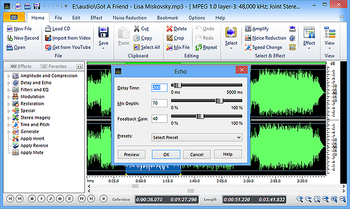The height and width of the screenshot is (209, 350).
Task: Expand Filters and EQ category
Action: click(x=9, y=90)
